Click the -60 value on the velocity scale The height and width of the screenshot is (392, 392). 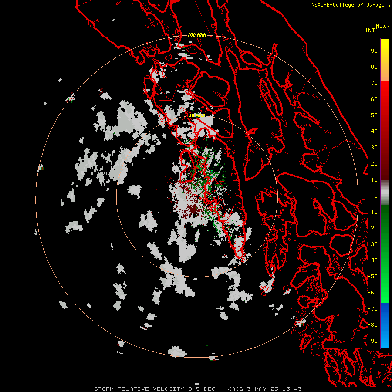click(x=372, y=293)
